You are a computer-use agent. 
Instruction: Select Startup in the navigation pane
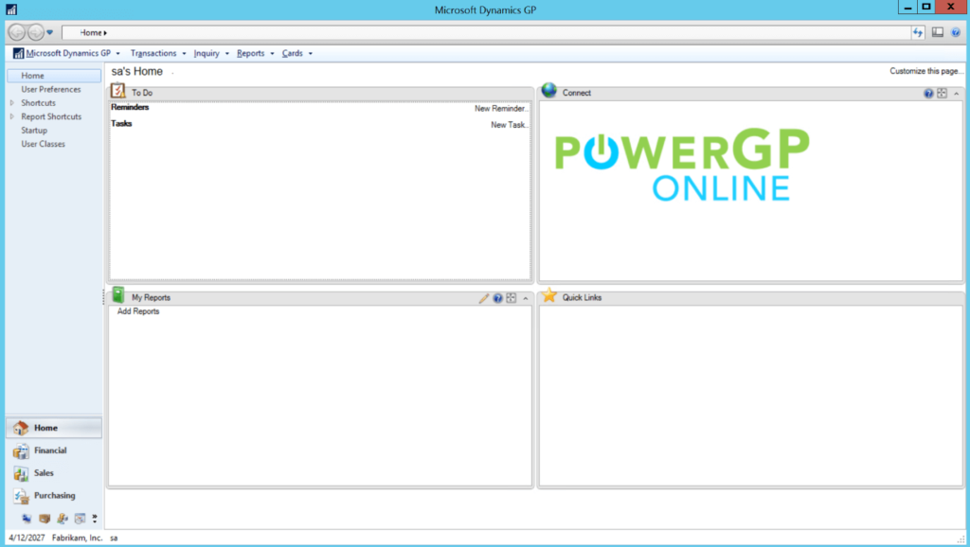tap(34, 130)
